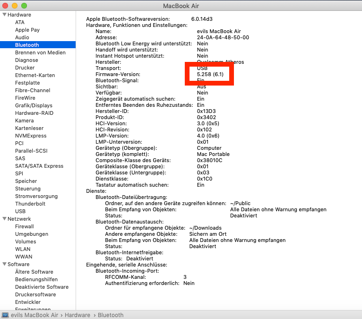Select WWAN under Netzwerk
362x319 pixels.
point(24,257)
